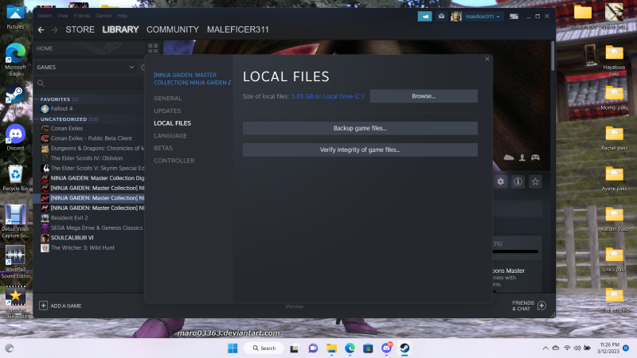Select CONTROLLER properties section
This screenshot has width=637, height=358.
(x=174, y=161)
